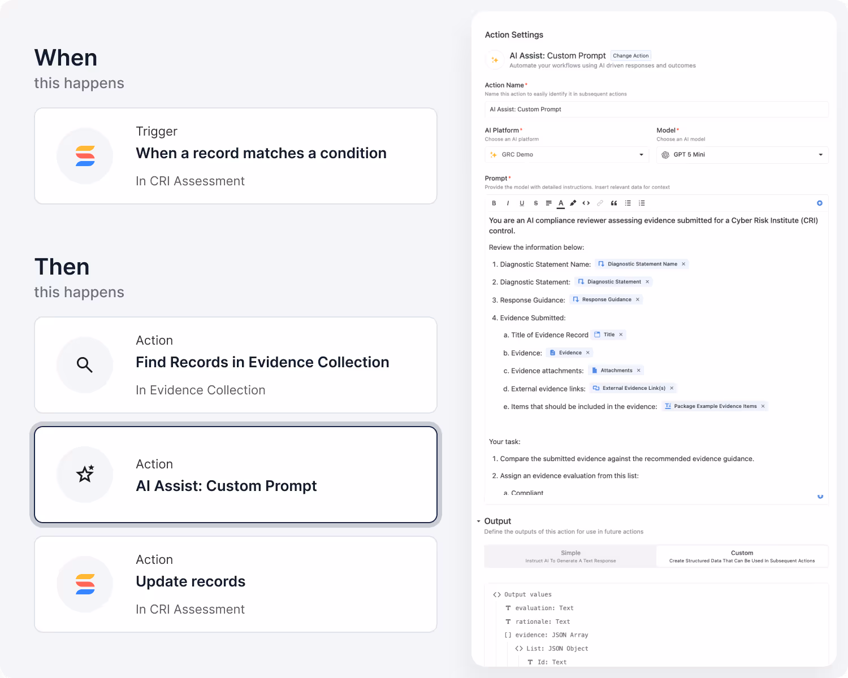848x678 pixels.
Task: Click the Change Action button
Action: 631,55
